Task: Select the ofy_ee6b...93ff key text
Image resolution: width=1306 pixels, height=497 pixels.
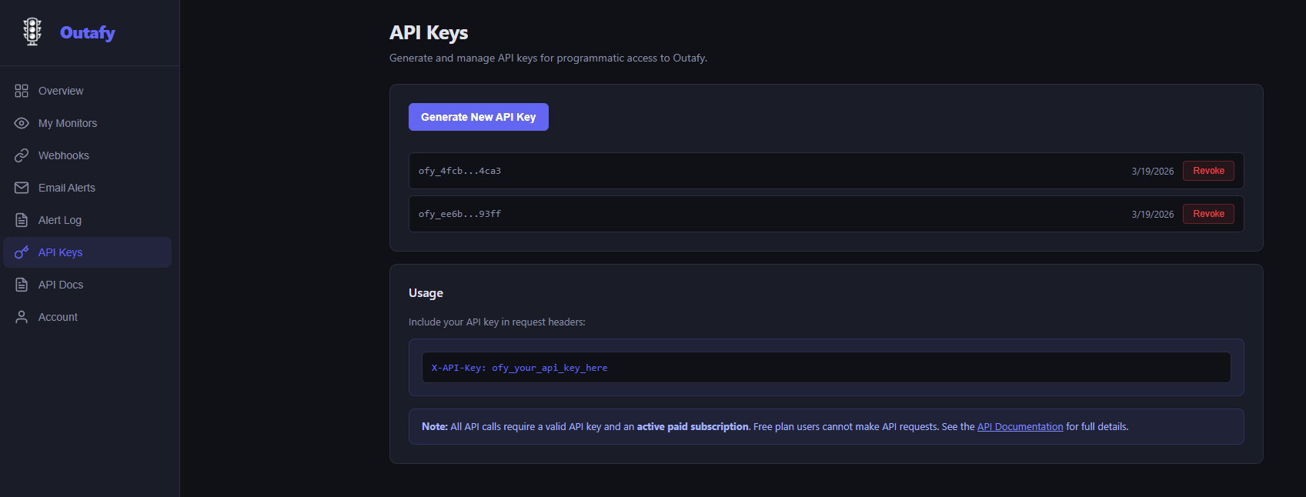Action: point(459,214)
